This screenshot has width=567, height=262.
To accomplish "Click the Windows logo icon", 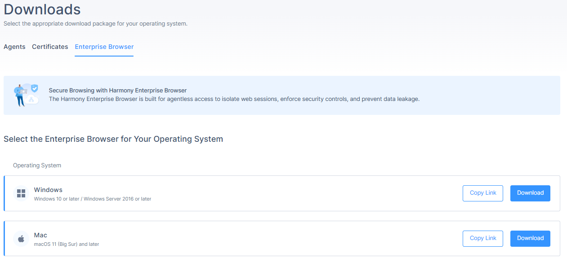I will point(21,193).
